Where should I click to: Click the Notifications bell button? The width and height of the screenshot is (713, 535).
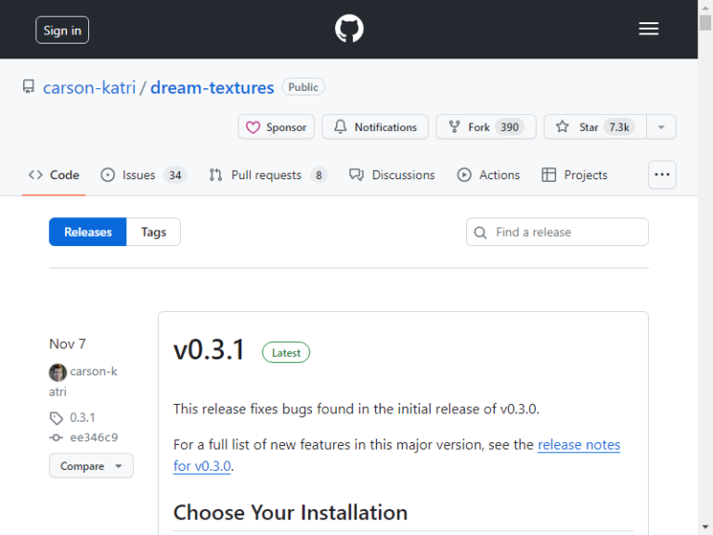pos(375,127)
